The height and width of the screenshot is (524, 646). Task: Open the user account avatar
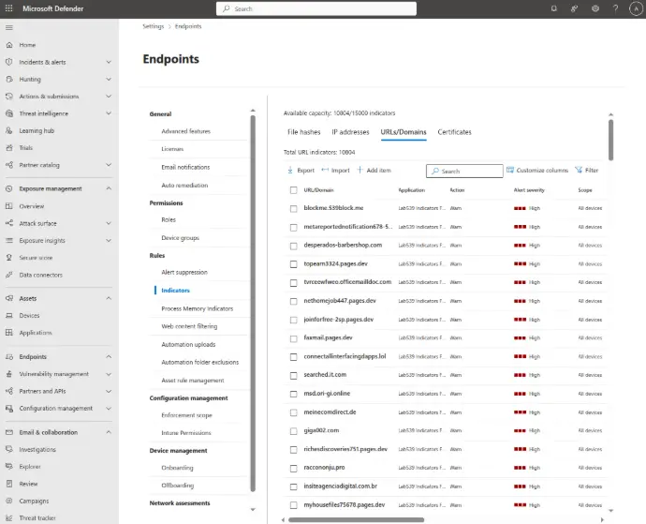coord(636,8)
